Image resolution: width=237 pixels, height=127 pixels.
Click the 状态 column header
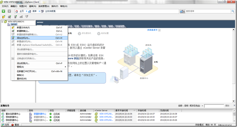pyautogui.click(x=57, y=111)
